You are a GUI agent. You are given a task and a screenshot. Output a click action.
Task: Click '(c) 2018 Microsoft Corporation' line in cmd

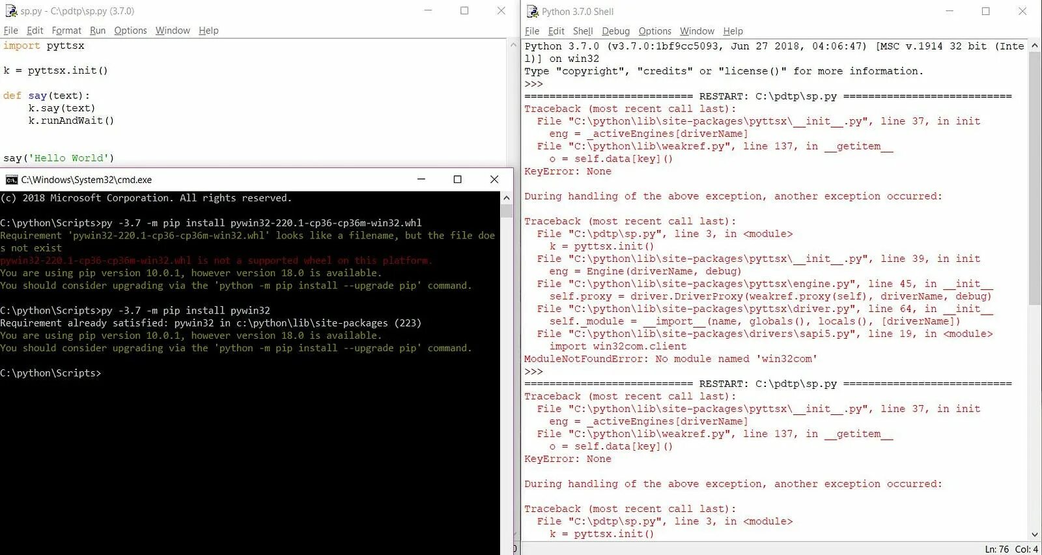click(146, 198)
